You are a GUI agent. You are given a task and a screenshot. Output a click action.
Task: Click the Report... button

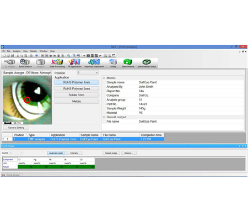click(x=128, y=153)
